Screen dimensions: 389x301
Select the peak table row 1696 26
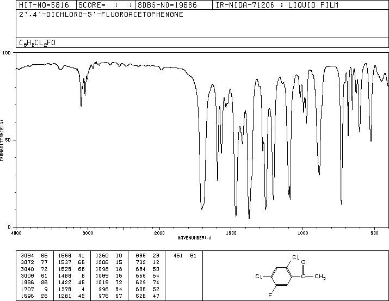coord(34,296)
